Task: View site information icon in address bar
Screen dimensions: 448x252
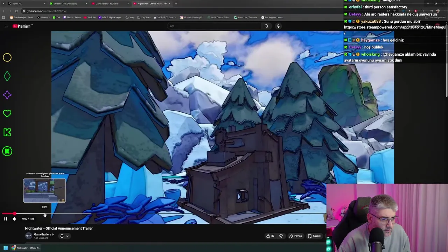Action: (x=24, y=11)
